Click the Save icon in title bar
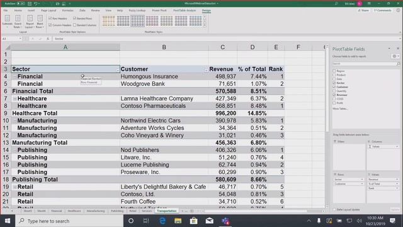Image resolution: width=403 pixels, height=227 pixels. pyautogui.click(x=30, y=4)
